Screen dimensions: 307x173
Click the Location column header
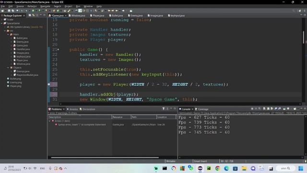click(166, 117)
